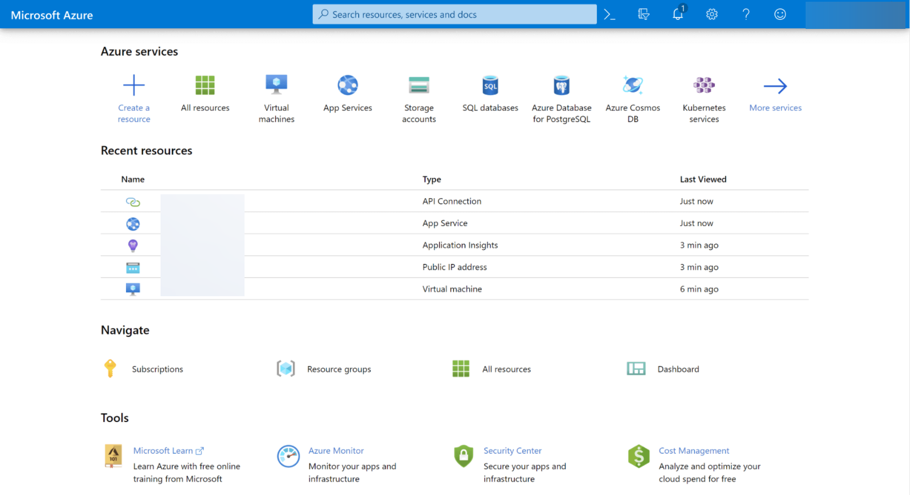Open the Help question mark icon
This screenshot has height=495, width=910.
746,15
